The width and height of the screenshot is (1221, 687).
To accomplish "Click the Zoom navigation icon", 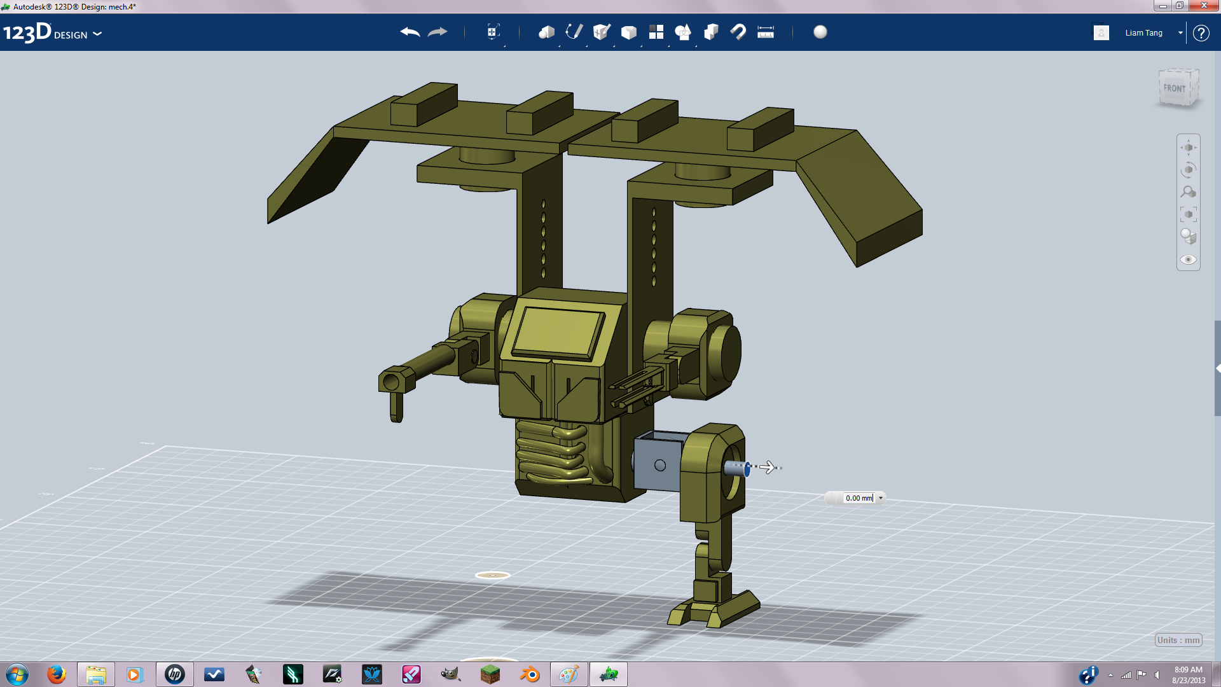I will (x=1189, y=192).
